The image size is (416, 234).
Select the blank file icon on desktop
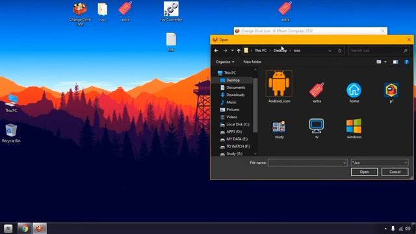(171, 42)
